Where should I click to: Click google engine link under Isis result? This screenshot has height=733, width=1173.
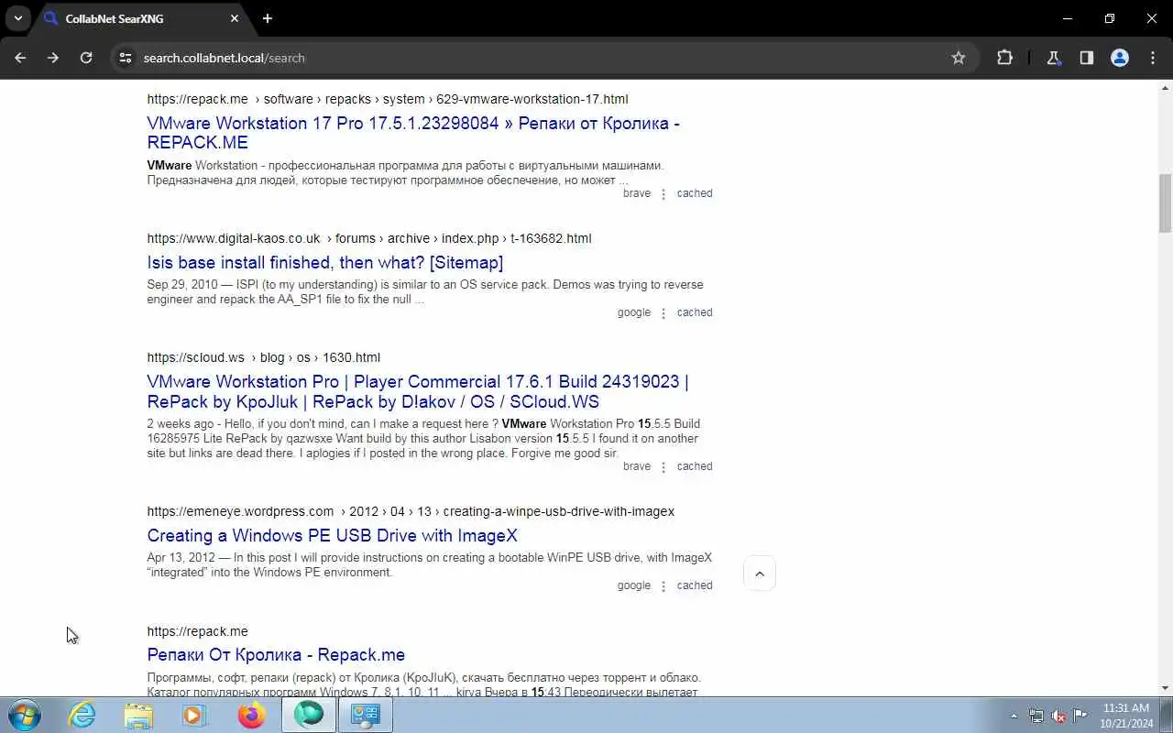click(634, 312)
